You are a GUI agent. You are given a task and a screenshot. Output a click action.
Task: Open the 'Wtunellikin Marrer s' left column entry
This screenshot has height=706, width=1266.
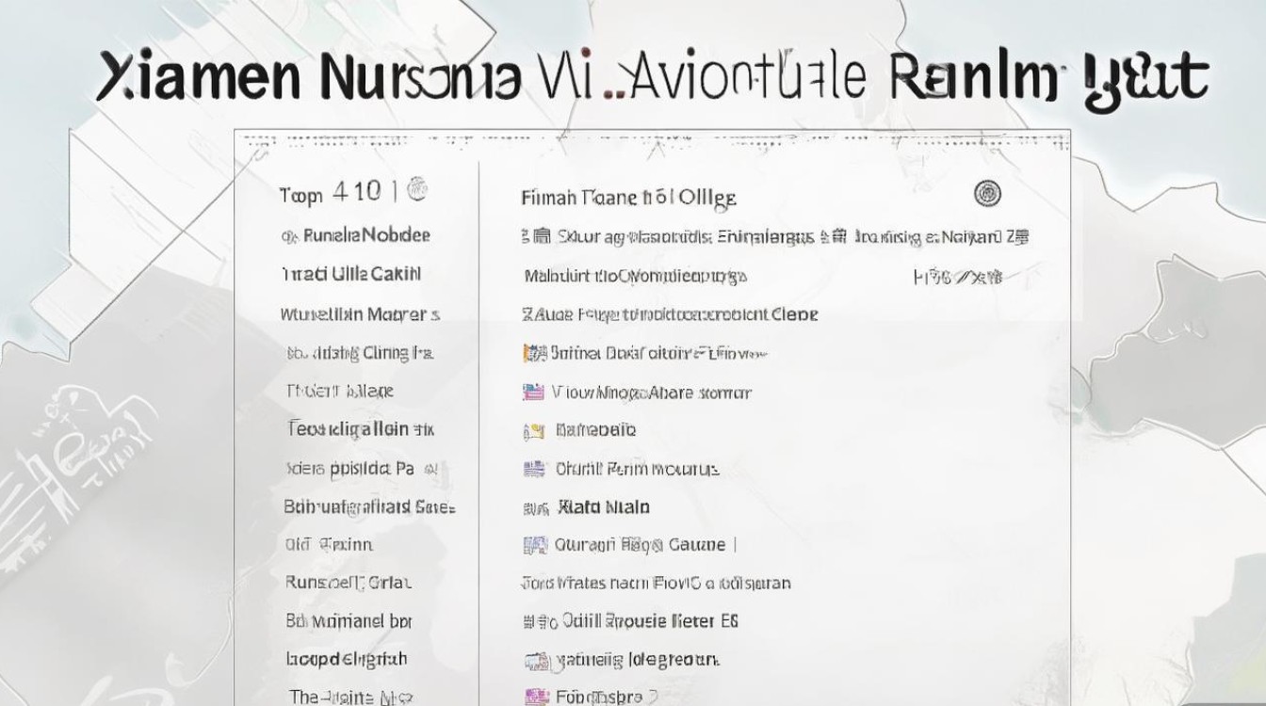[360, 314]
